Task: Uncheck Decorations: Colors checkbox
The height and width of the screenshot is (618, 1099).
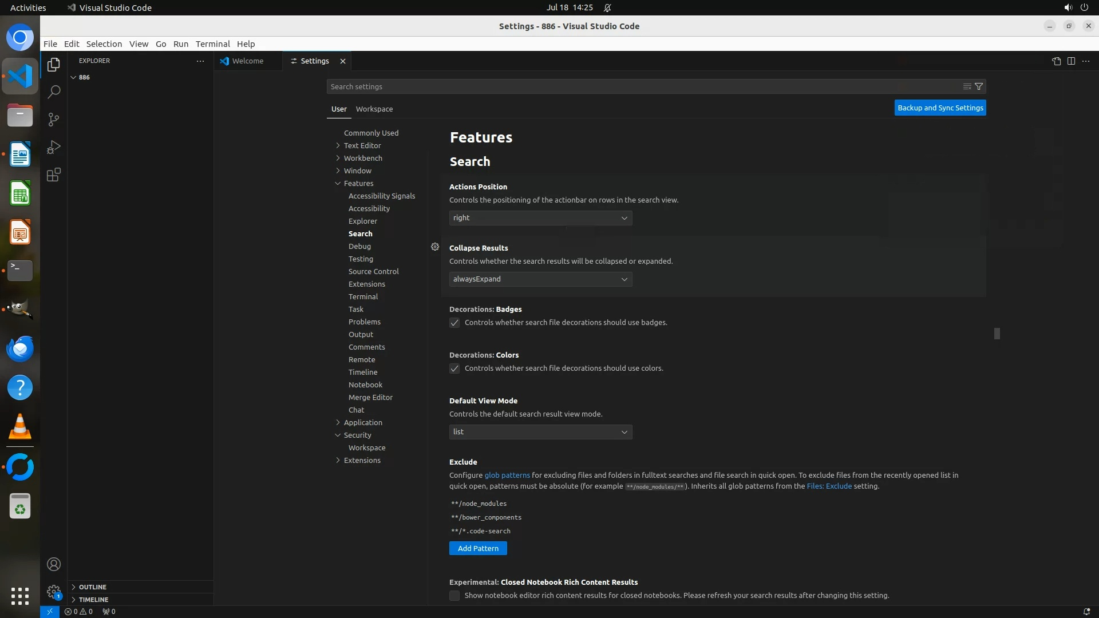Action: [x=454, y=369]
